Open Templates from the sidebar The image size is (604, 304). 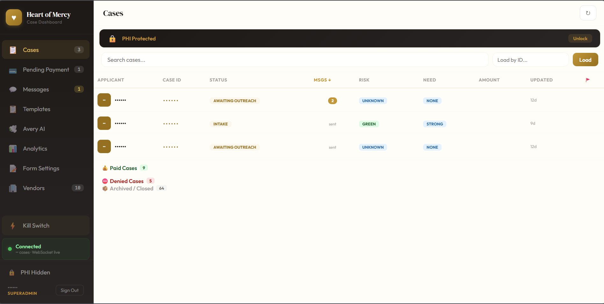coord(46,109)
